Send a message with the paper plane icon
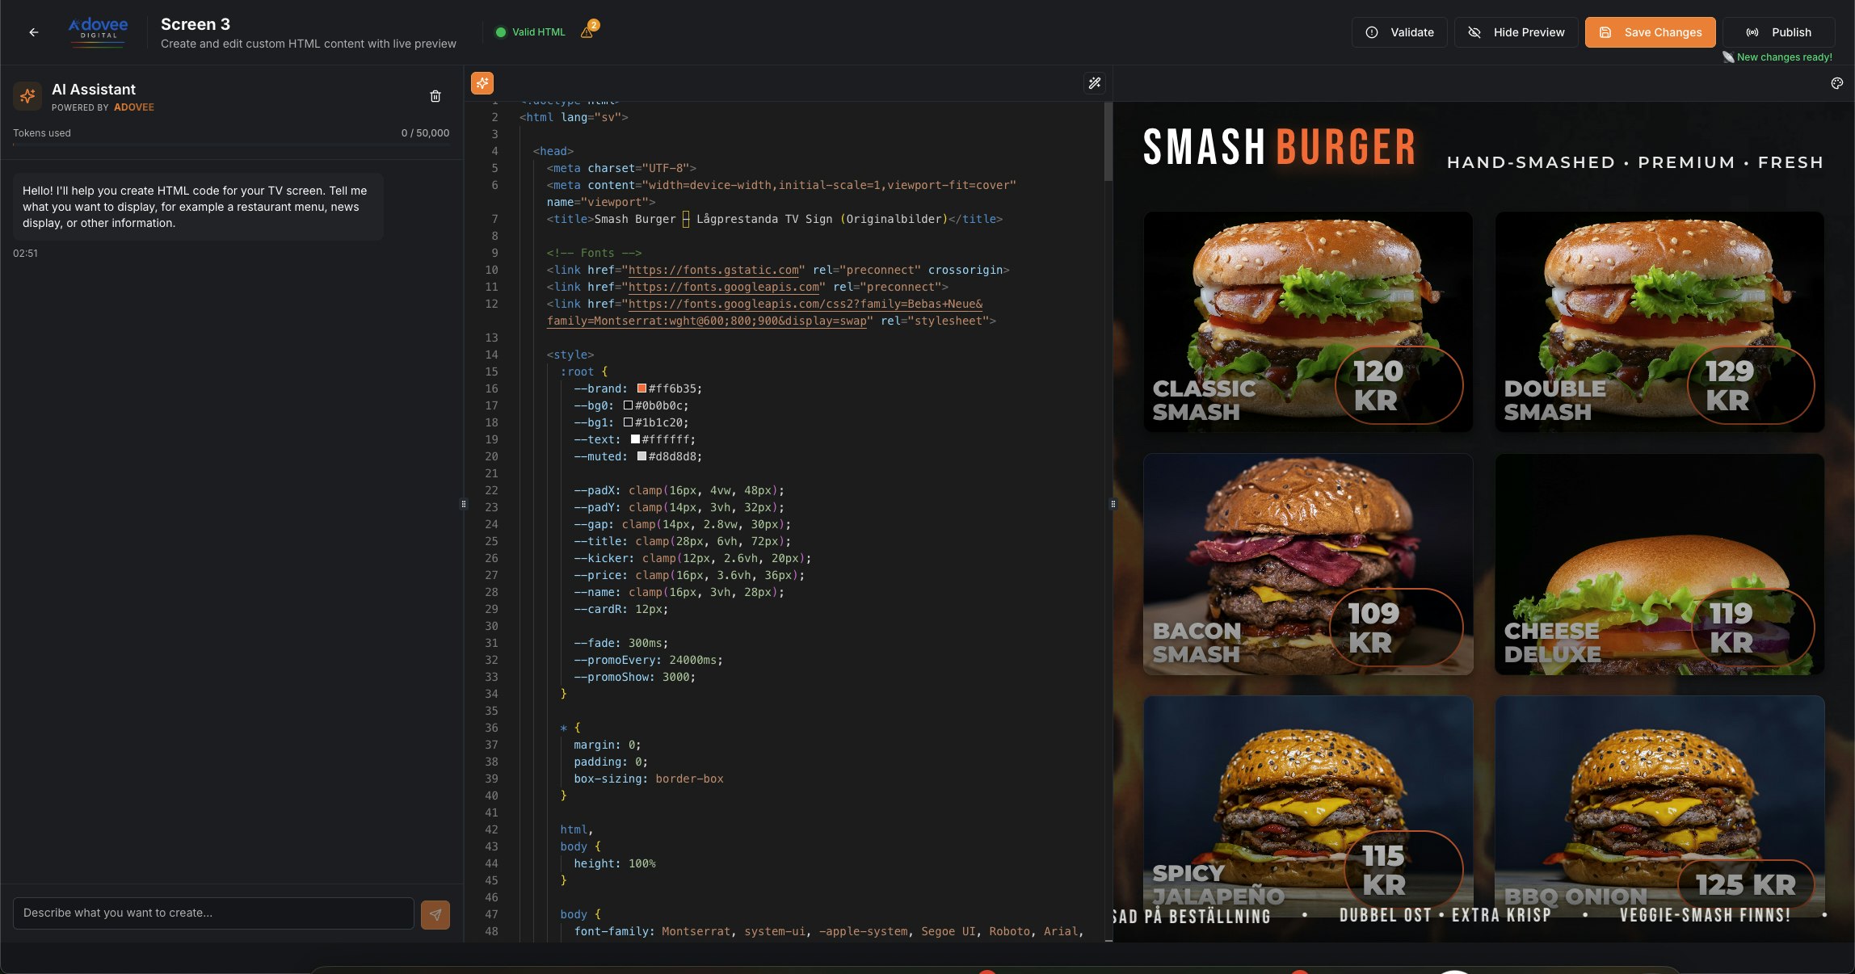 [x=435, y=915]
